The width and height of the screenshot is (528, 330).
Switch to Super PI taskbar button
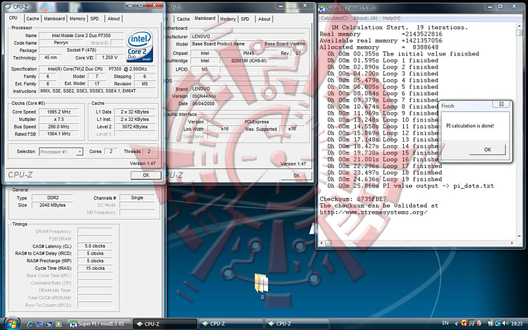(x=98, y=324)
